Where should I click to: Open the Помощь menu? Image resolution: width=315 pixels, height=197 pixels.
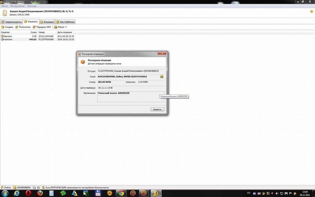pos(32,6)
